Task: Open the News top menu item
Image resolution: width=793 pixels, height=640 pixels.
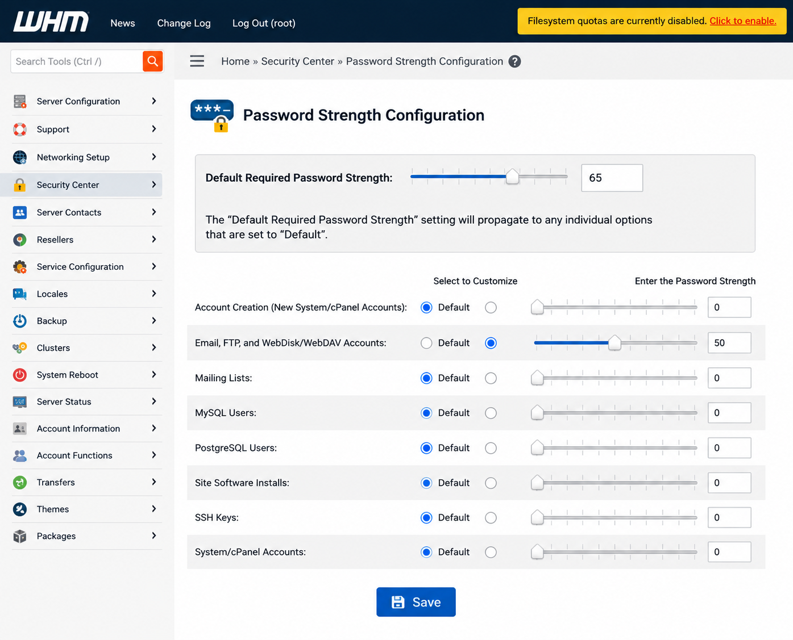Action: [x=123, y=23]
